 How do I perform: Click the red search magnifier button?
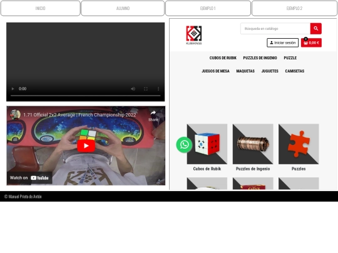click(316, 29)
